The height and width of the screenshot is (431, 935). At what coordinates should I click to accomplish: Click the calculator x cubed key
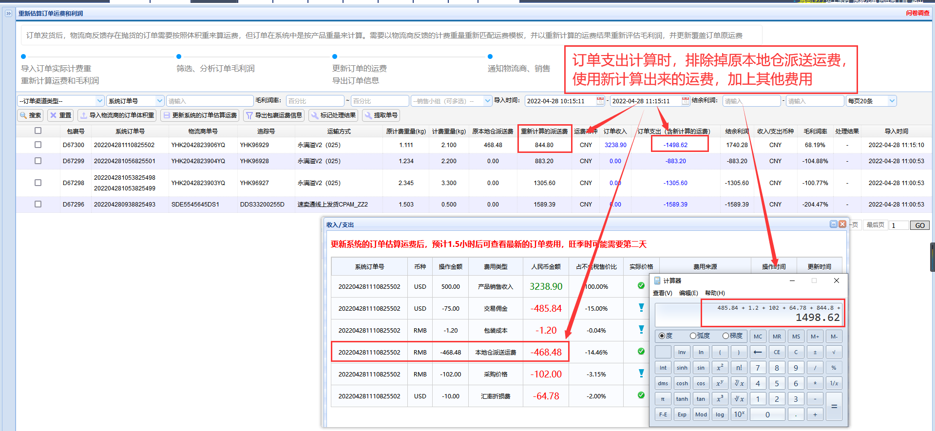click(x=720, y=399)
